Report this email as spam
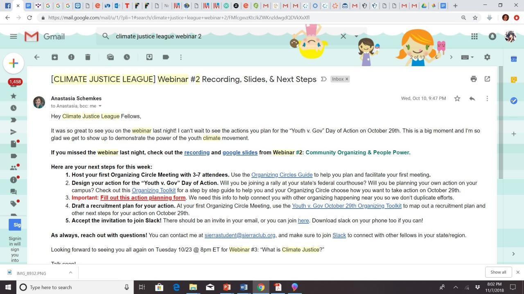524x294 pixels. tap(71, 57)
